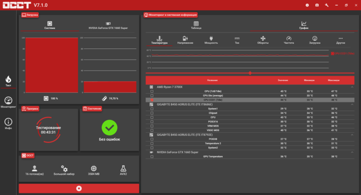Select the AMD Ryzen 7 3700X chip icon
Image resolution: width=361 pixels, height=195 pixels.
click(151, 87)
